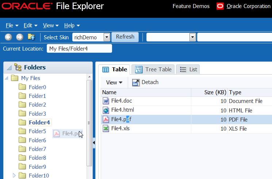Click the Oracle logo in header
The width and height of the screenshot is (272, 179).
pos(27,6)
